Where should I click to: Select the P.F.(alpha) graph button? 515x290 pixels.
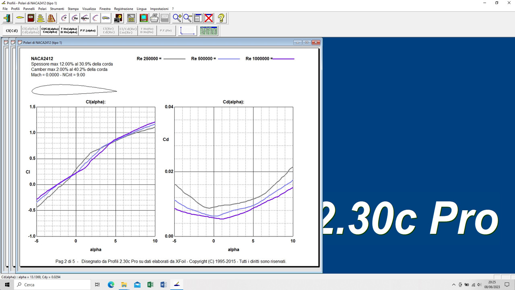pyautogui.click(x=88, y=31)
